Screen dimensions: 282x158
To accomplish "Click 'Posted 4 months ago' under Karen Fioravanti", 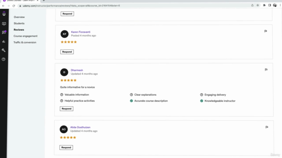I will pos(83,36).
